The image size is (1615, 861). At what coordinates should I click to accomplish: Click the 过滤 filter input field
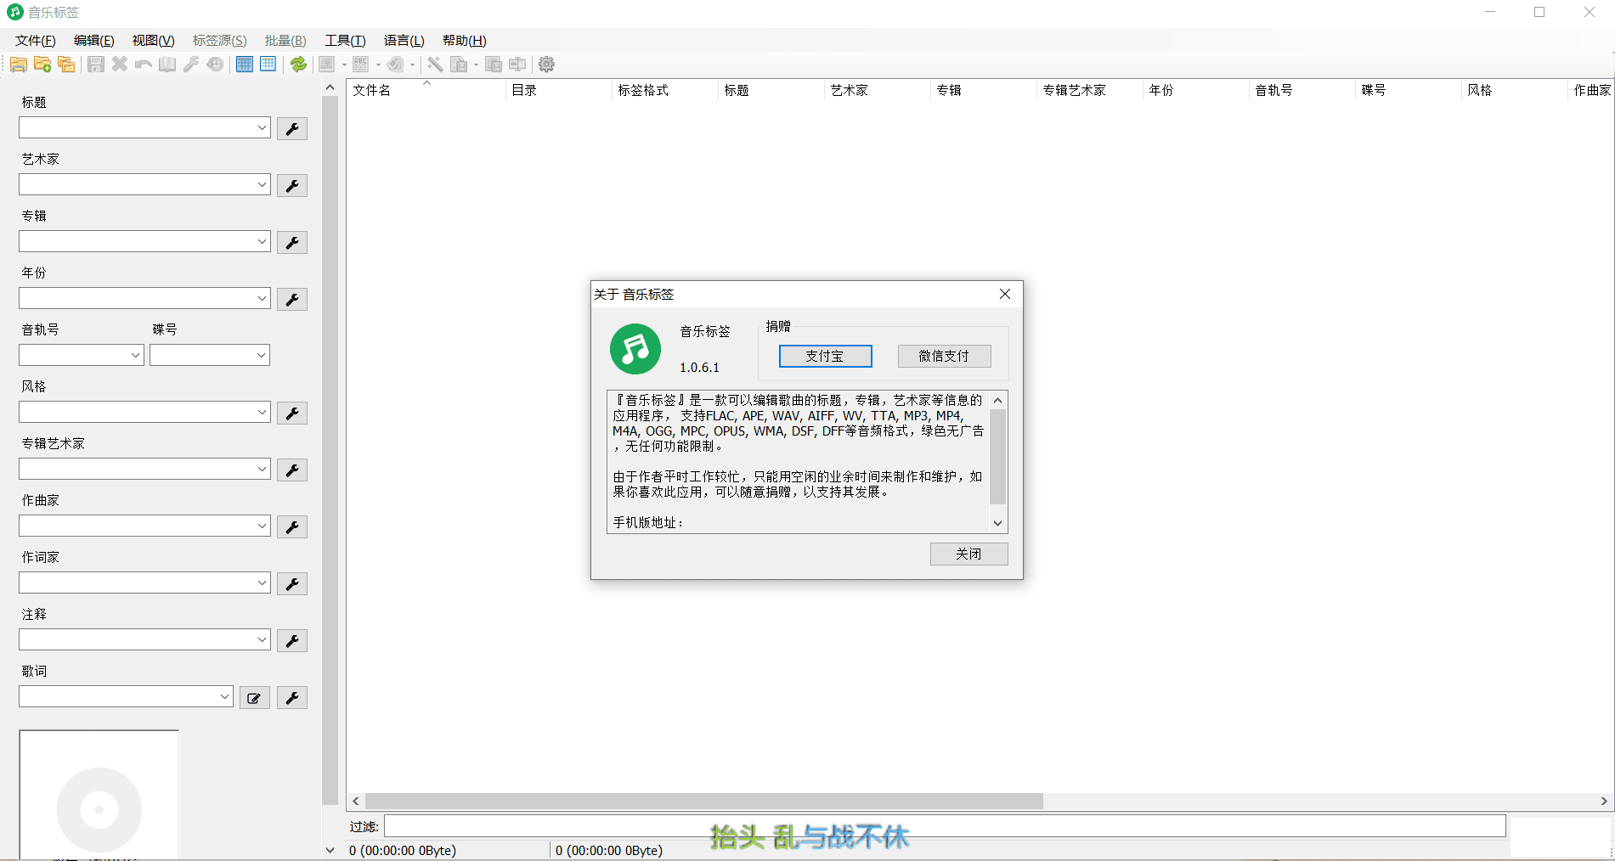(x=945, y=826)
